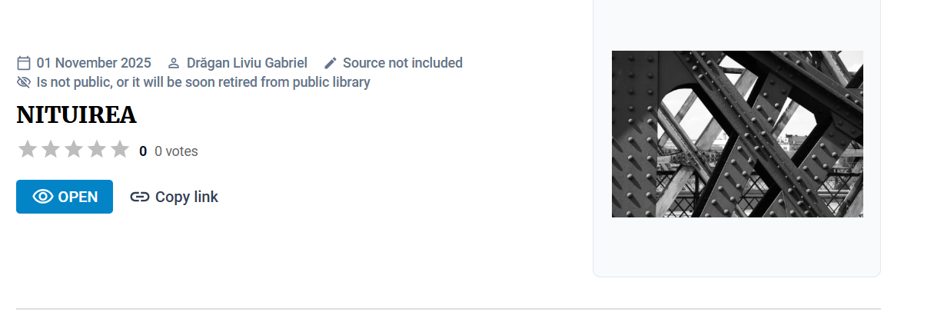The width and height of the screenshot is (934, 335).
Task: Open the NITUIREA resource
Action: 65,197
